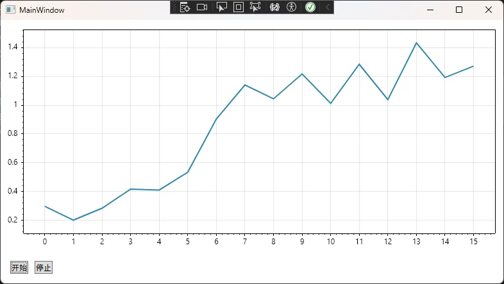This screenshot has height=284, width=504.
Task: Run the accessibility scan person icon
Action: (292, 7)
